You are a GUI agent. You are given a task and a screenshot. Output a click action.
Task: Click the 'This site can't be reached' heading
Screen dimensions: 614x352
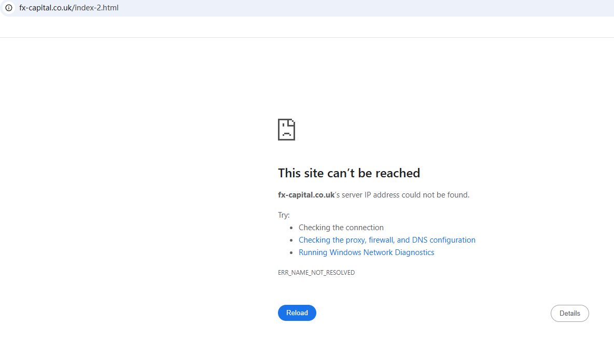pyautogui.click(x=349, y=173)
